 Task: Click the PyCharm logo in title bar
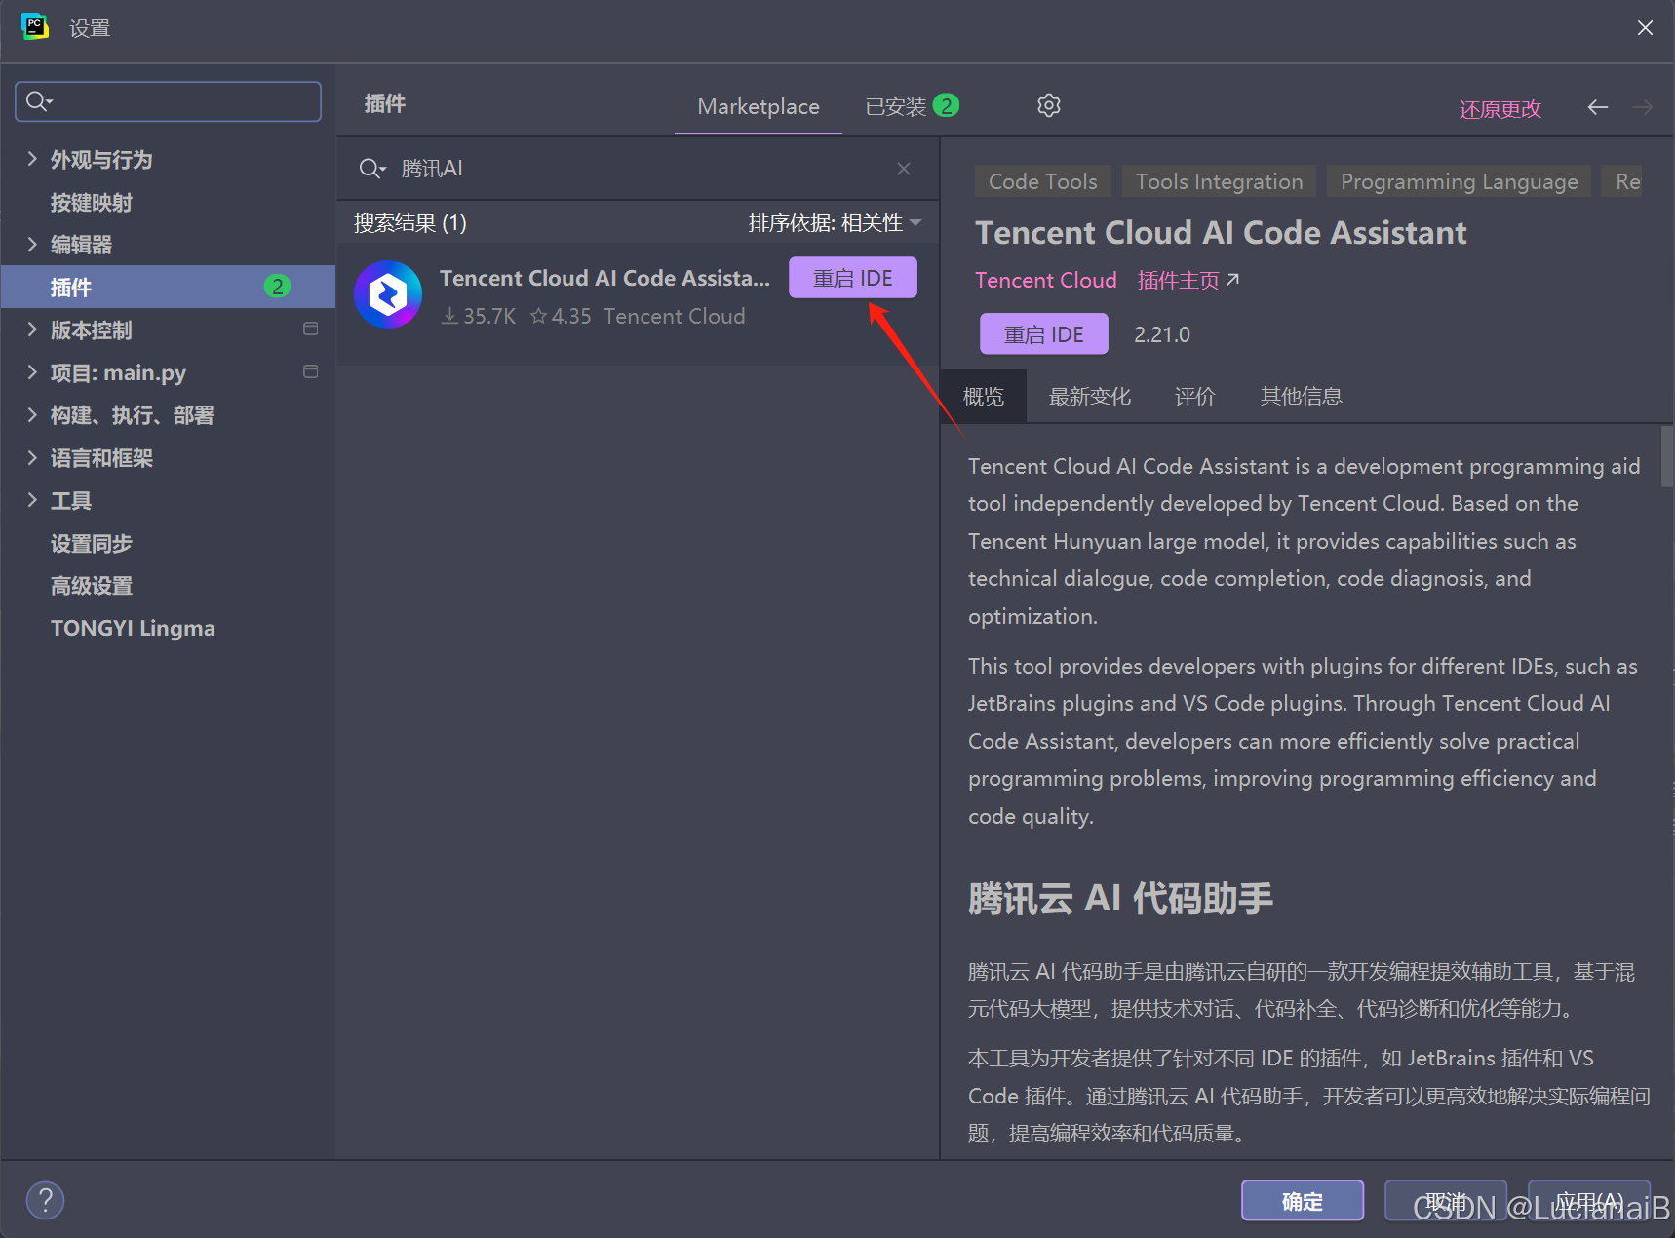(x=35, y=27)
